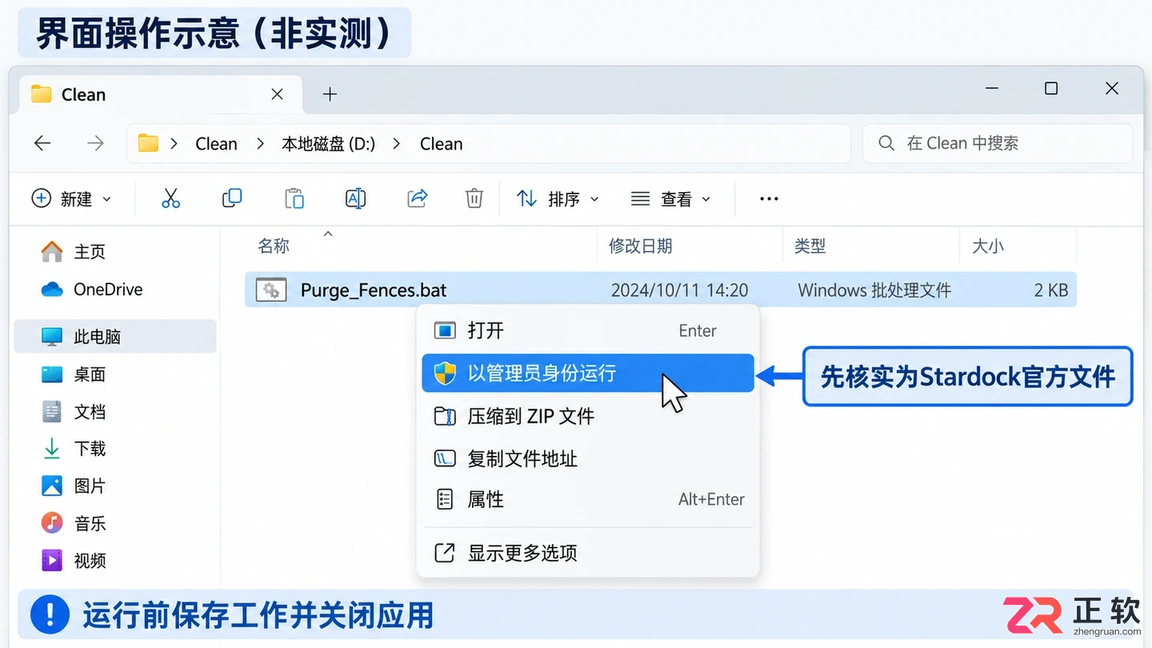Expand chevron after 本地磁盘 (D:) breadcrumb
Image resolution: width=1152 pixels, height=648 pixels.
(x=397, y=144)
